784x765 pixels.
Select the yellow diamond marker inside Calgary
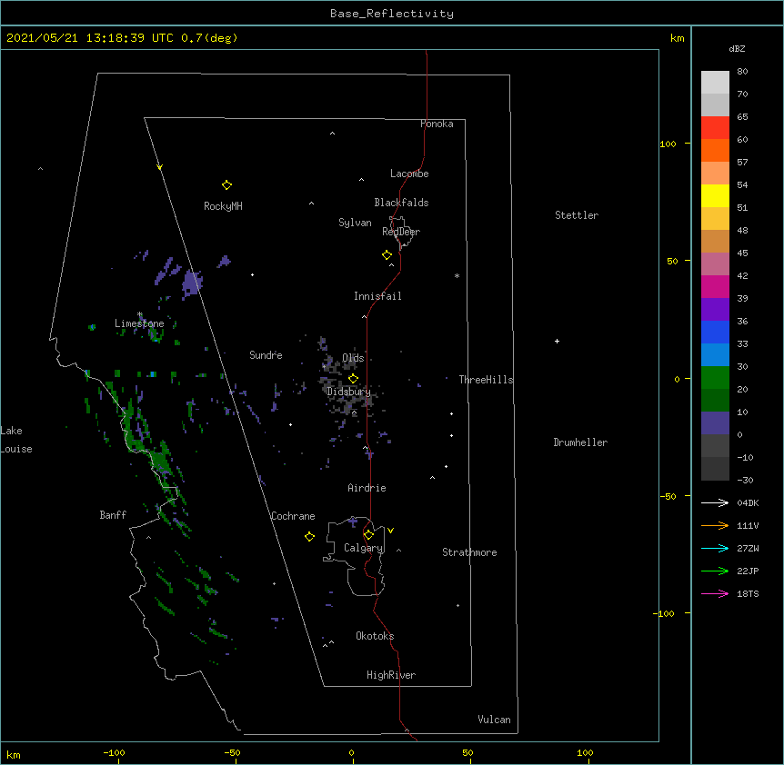[x=368, y=535]
